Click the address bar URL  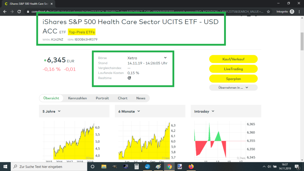pos(147,12)
